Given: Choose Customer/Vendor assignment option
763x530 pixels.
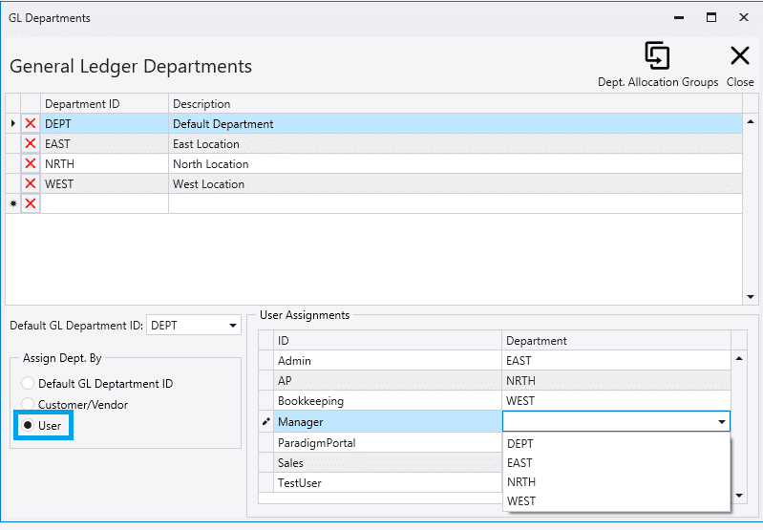Looking at the screenshot, I should coord(27,405).
